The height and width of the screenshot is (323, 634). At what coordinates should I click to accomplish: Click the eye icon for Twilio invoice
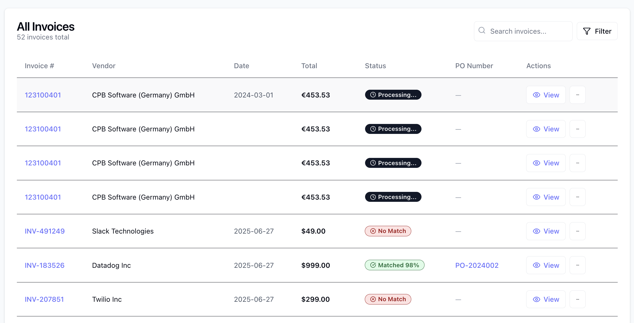click(x=536, y=299)
